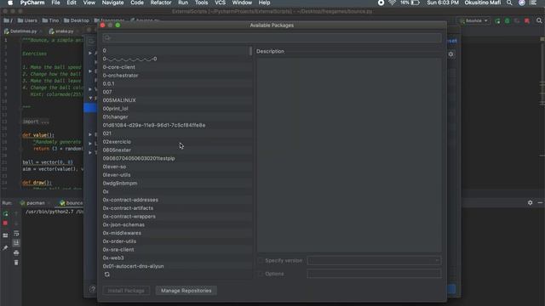The image size is (545, 306).
Task: Select the 0-orchestrator package
Action: coord(176,76)
